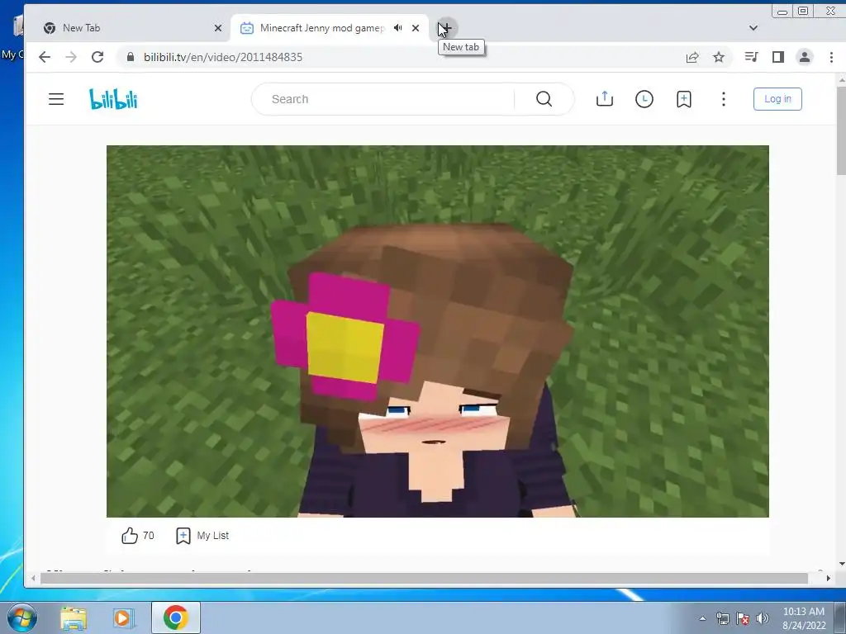Toggle Chrome side panel
The image size is (846, 634).
click(x=778, y=57)
